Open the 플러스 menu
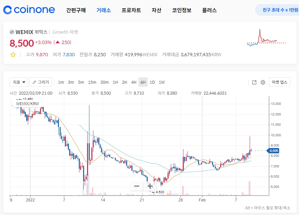 coord(209,10)
